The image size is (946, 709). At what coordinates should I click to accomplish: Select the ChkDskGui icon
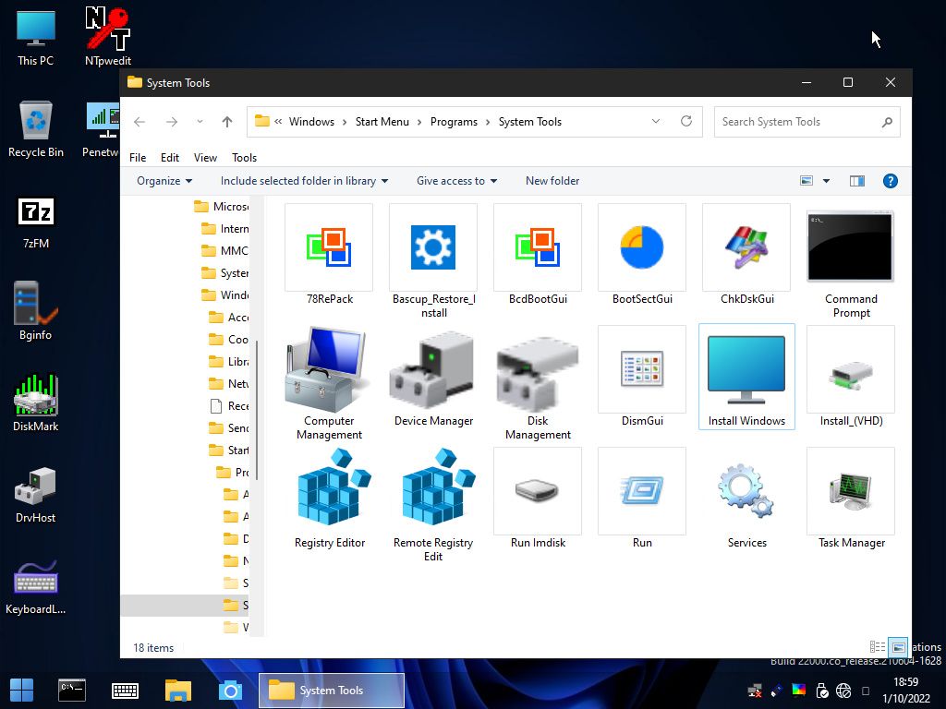click(x=746, y=255)
